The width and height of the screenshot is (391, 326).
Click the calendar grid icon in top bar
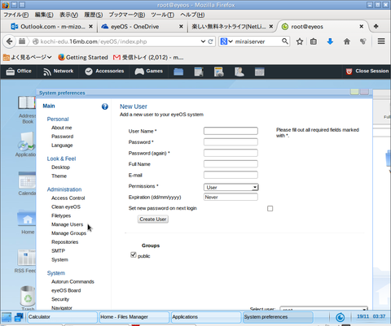(259, 72)
